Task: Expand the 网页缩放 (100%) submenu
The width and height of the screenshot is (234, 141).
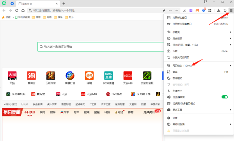Action: [x=199, y=66]
